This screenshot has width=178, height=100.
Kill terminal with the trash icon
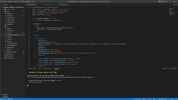pos(175,69)
